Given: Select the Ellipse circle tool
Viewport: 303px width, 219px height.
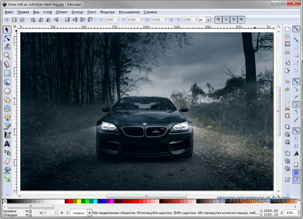Looking at the screenshot, I should click(7, 91).
